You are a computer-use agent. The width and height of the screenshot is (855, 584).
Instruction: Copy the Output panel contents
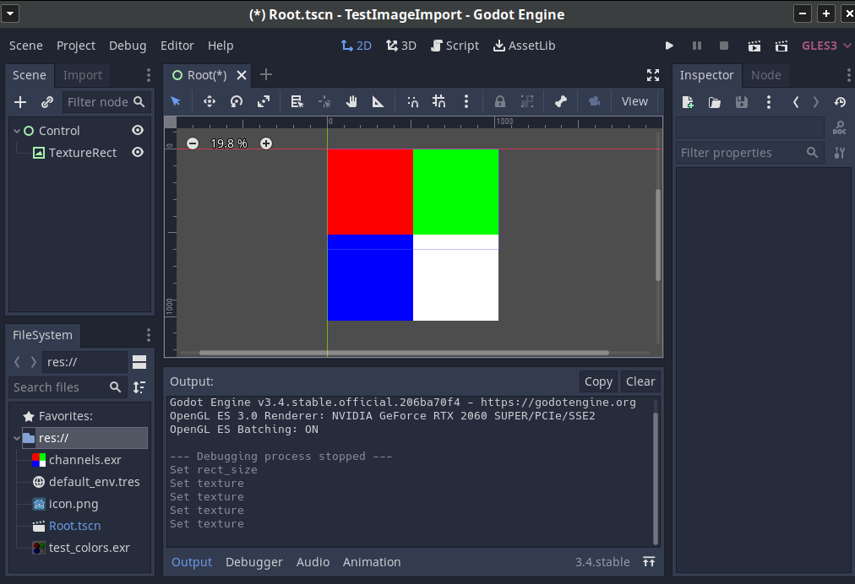598,381
